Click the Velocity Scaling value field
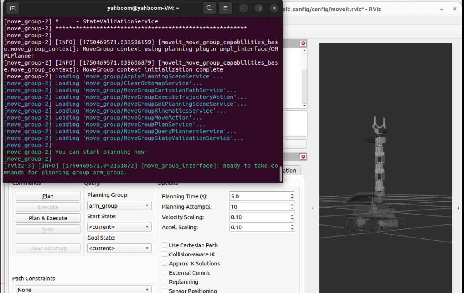 (x=259, y=217)
